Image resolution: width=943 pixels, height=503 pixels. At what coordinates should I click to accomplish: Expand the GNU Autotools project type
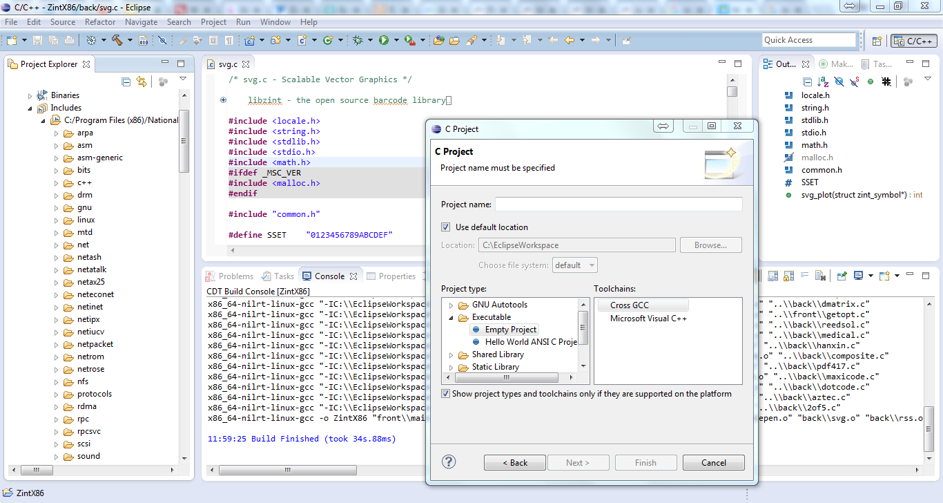tap(451, 305)
